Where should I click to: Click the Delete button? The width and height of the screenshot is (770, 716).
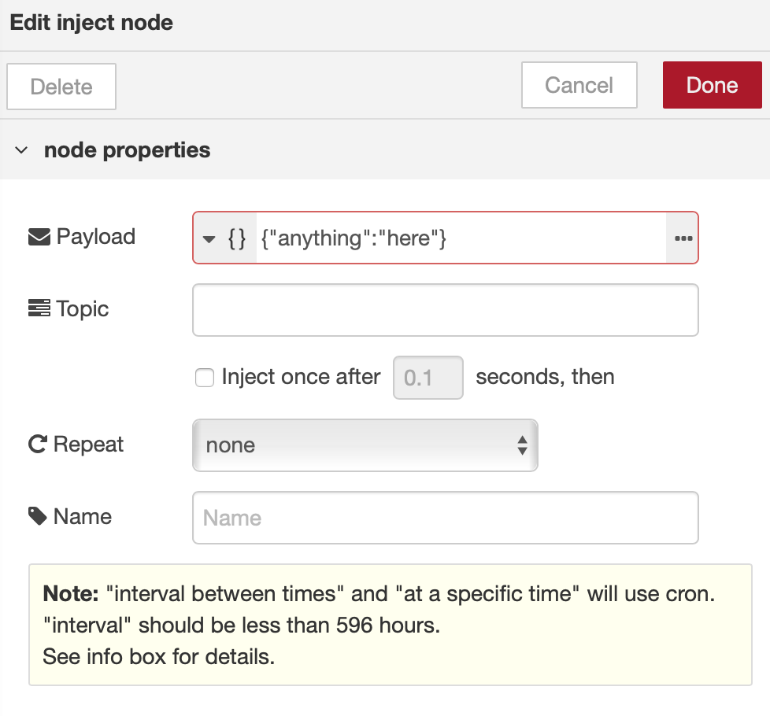pos(61,87)
